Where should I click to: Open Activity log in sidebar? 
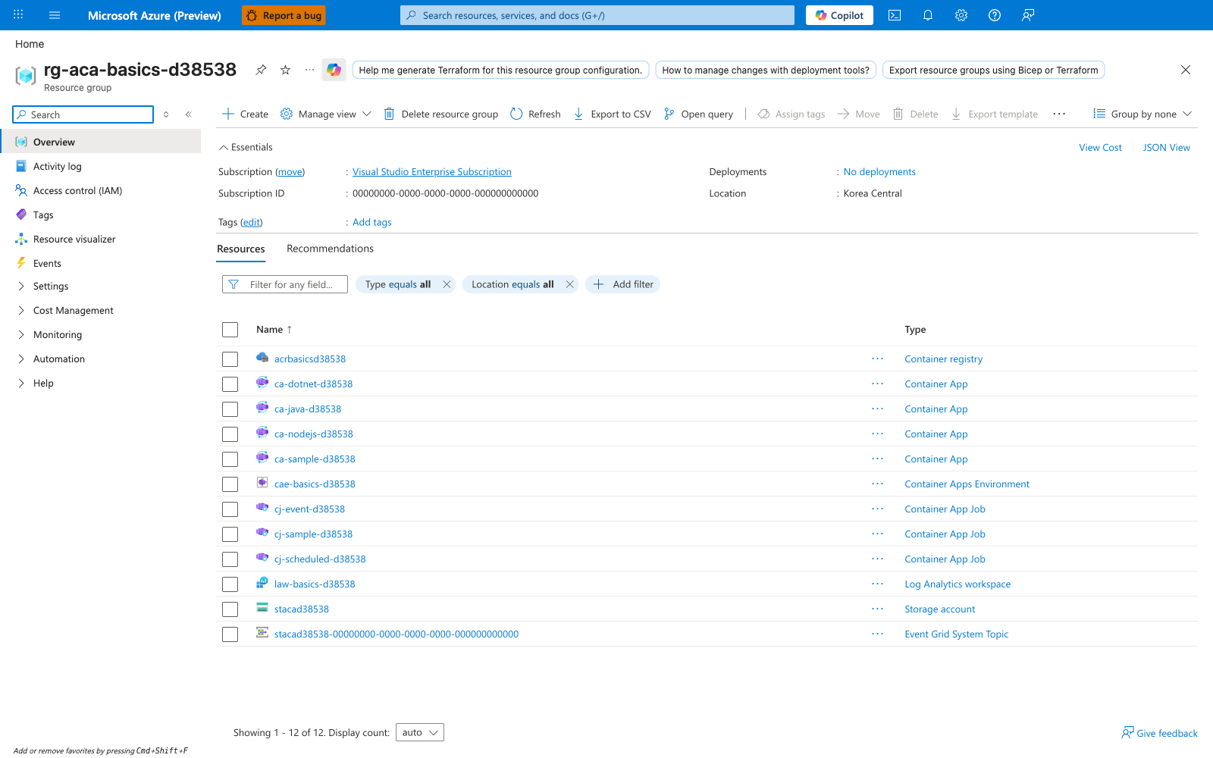(57, 166)
